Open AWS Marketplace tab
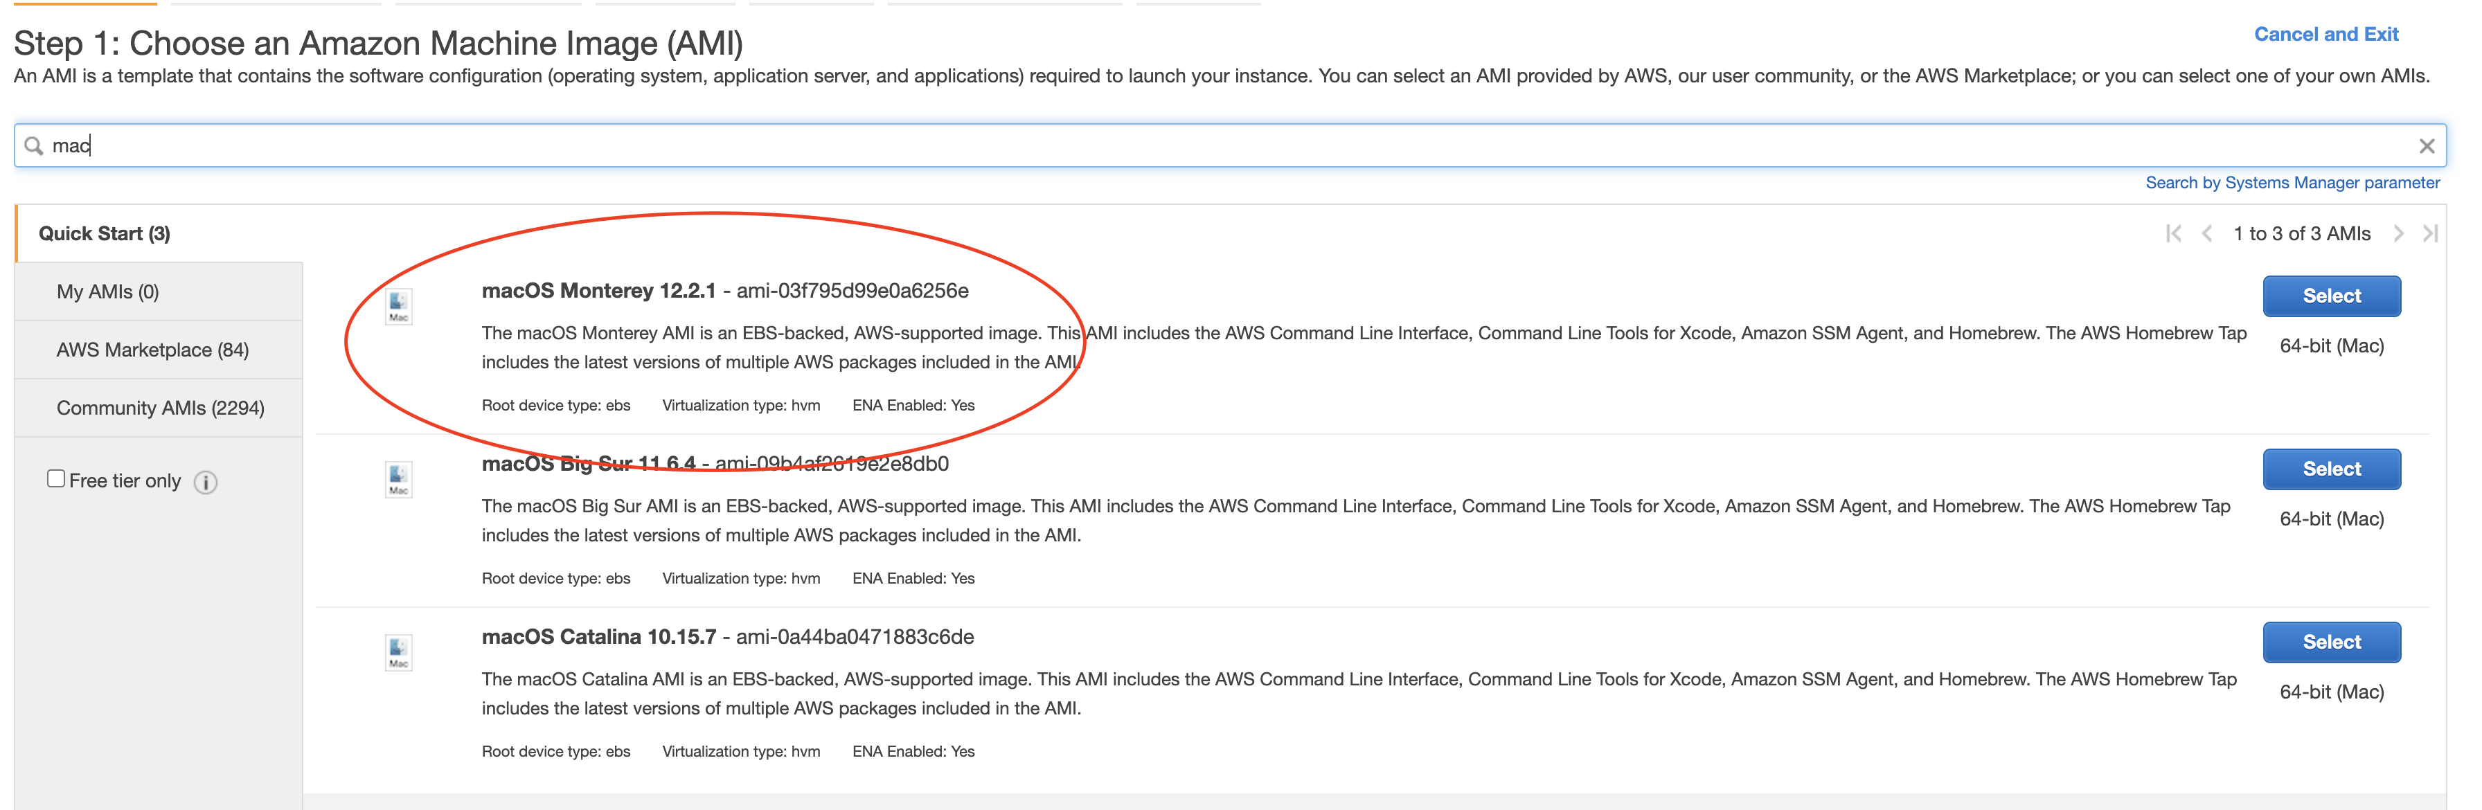2482x810 pixels. click(152, 350)
